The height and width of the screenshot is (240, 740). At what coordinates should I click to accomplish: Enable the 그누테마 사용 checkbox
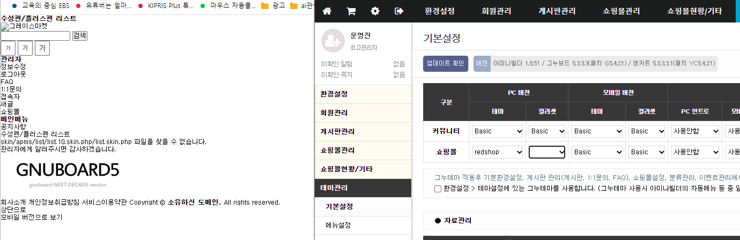click(438, 189)
